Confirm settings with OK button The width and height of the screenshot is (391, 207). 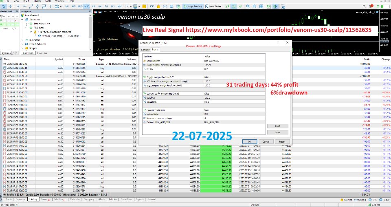[x=250, y=141]
